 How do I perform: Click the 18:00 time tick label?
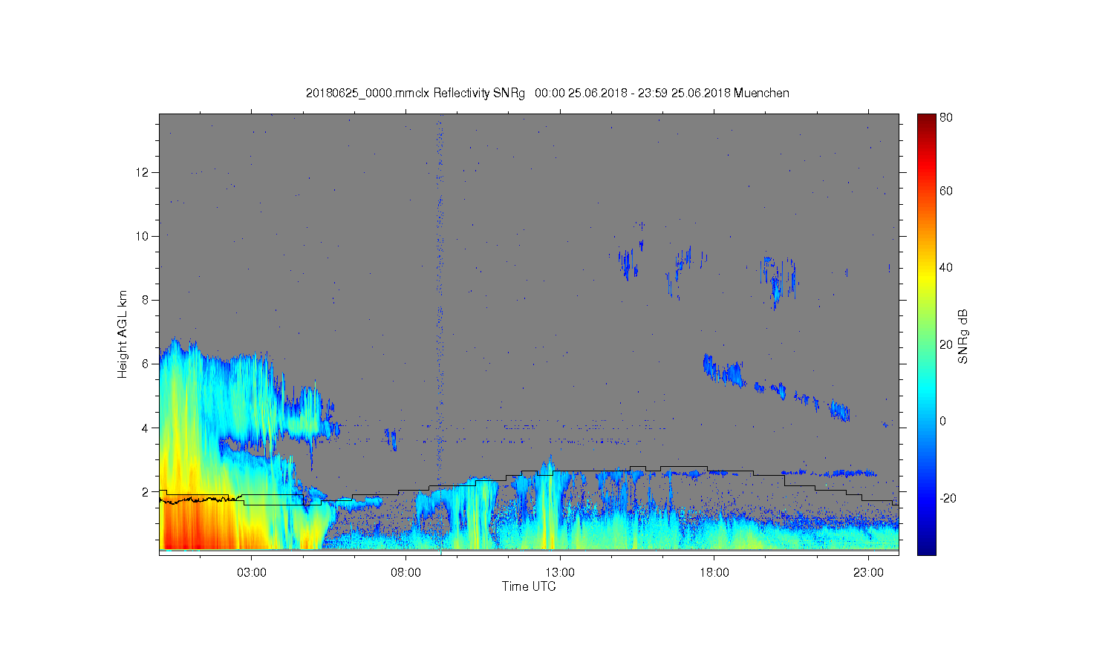click(x=714, y=573)
